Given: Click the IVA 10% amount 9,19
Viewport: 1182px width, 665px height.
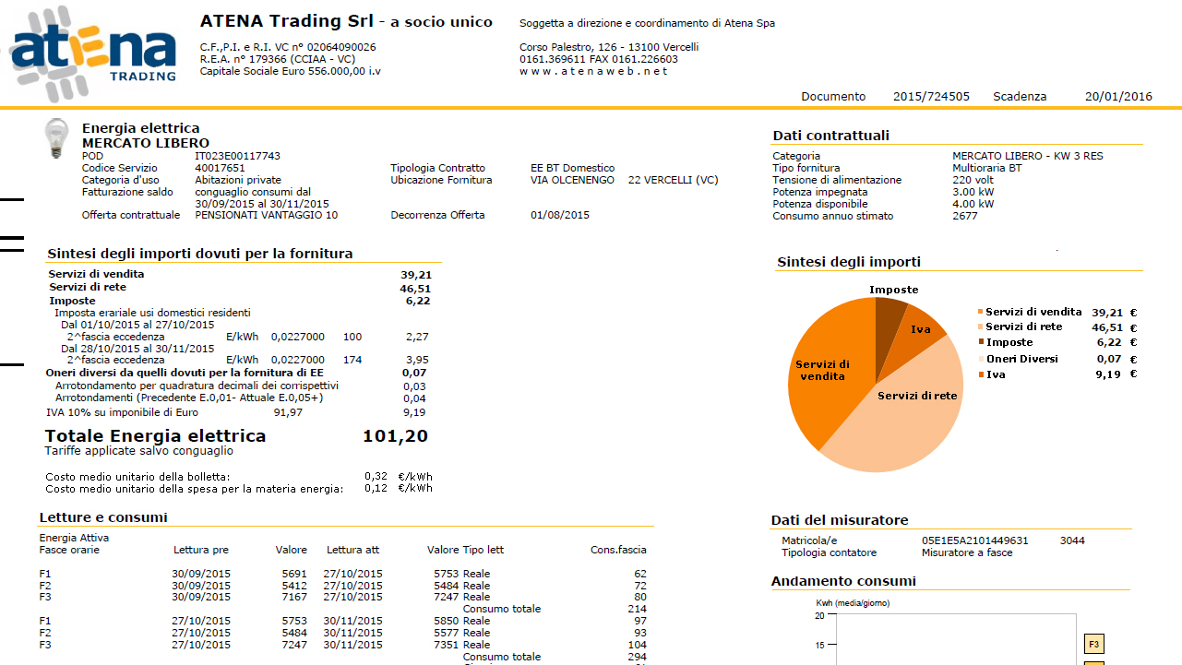Looking at the screenshot, I should click(x=414, y=412).
